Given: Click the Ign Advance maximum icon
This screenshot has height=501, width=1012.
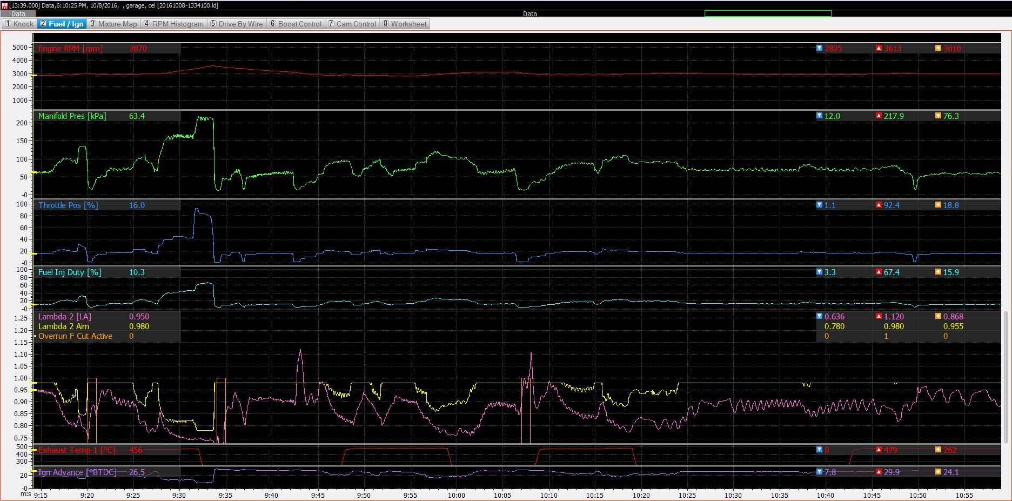Looking at the screenshot, I should click(x=879, y=472).
